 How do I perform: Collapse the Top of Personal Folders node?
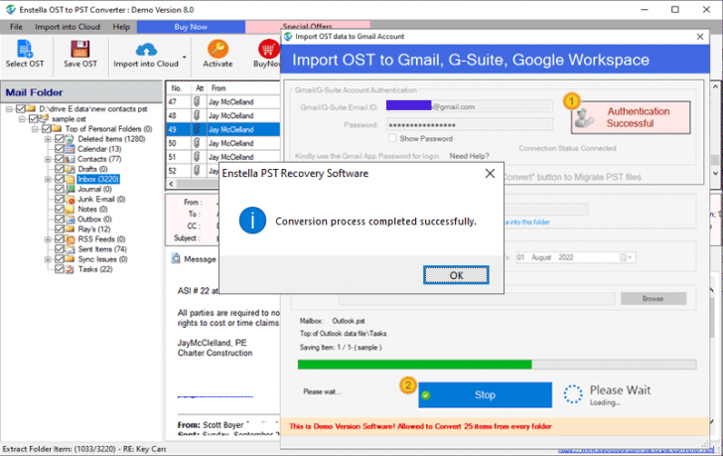coord(35,128)
